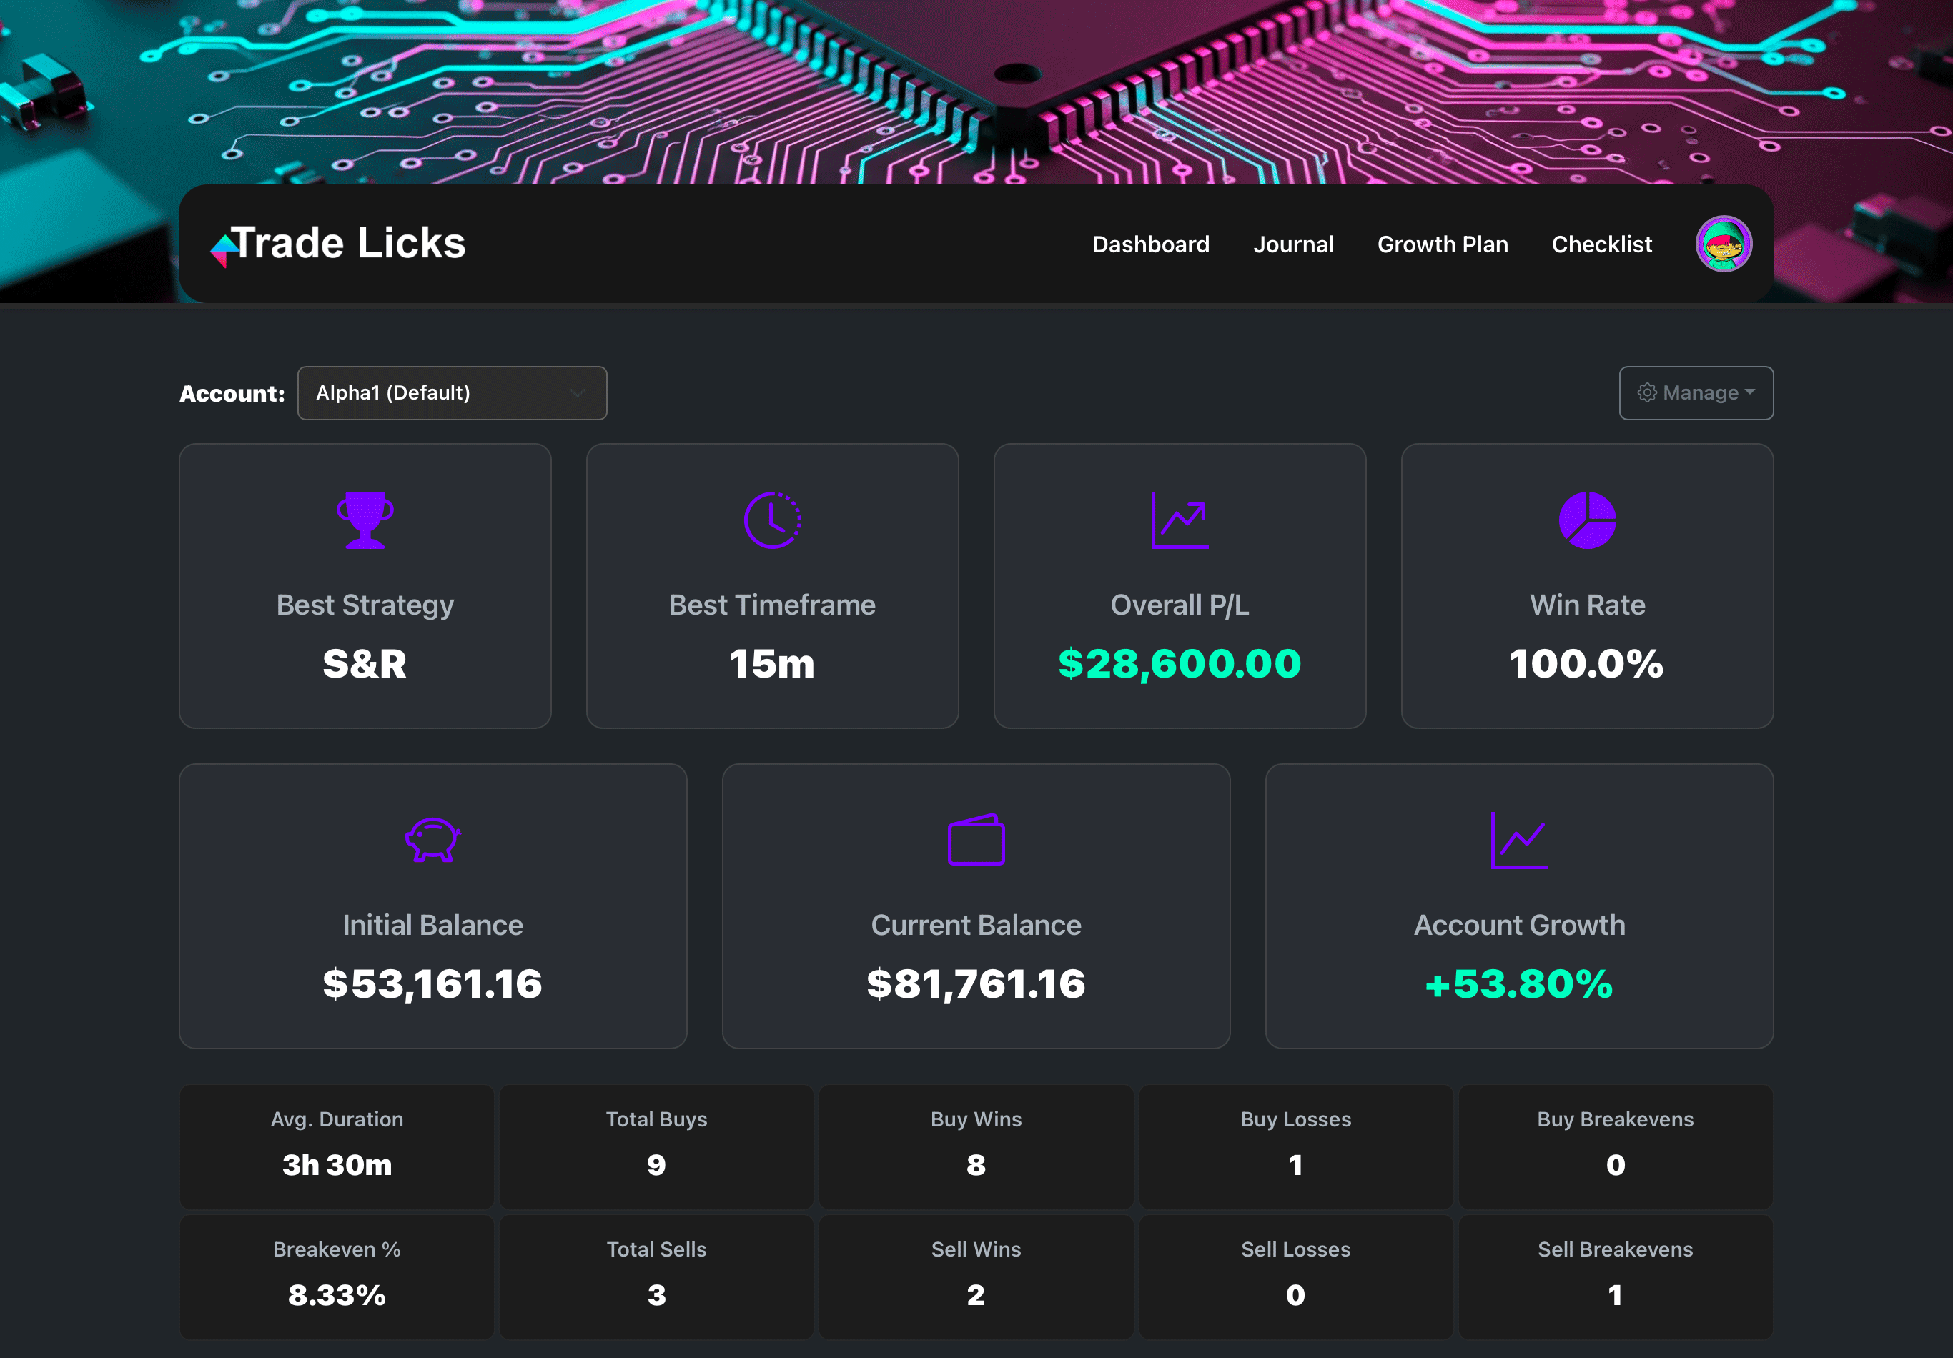Navigate to the Checklist section
The width and height of the screenshot is (1953, 1358).
(x=1602, y=245)
